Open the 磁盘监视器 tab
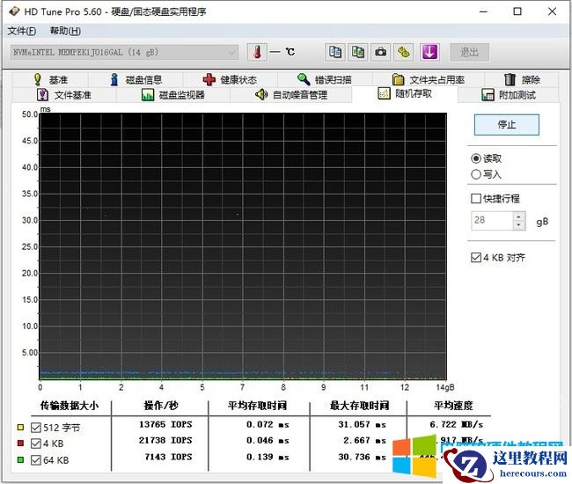 (x=173, y=95)
